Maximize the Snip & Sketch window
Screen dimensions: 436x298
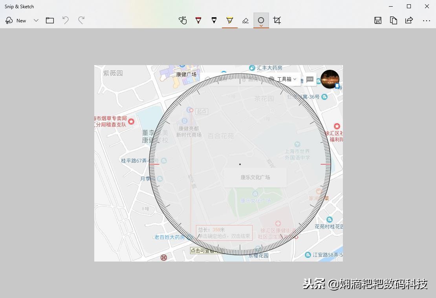click(409, 6)
